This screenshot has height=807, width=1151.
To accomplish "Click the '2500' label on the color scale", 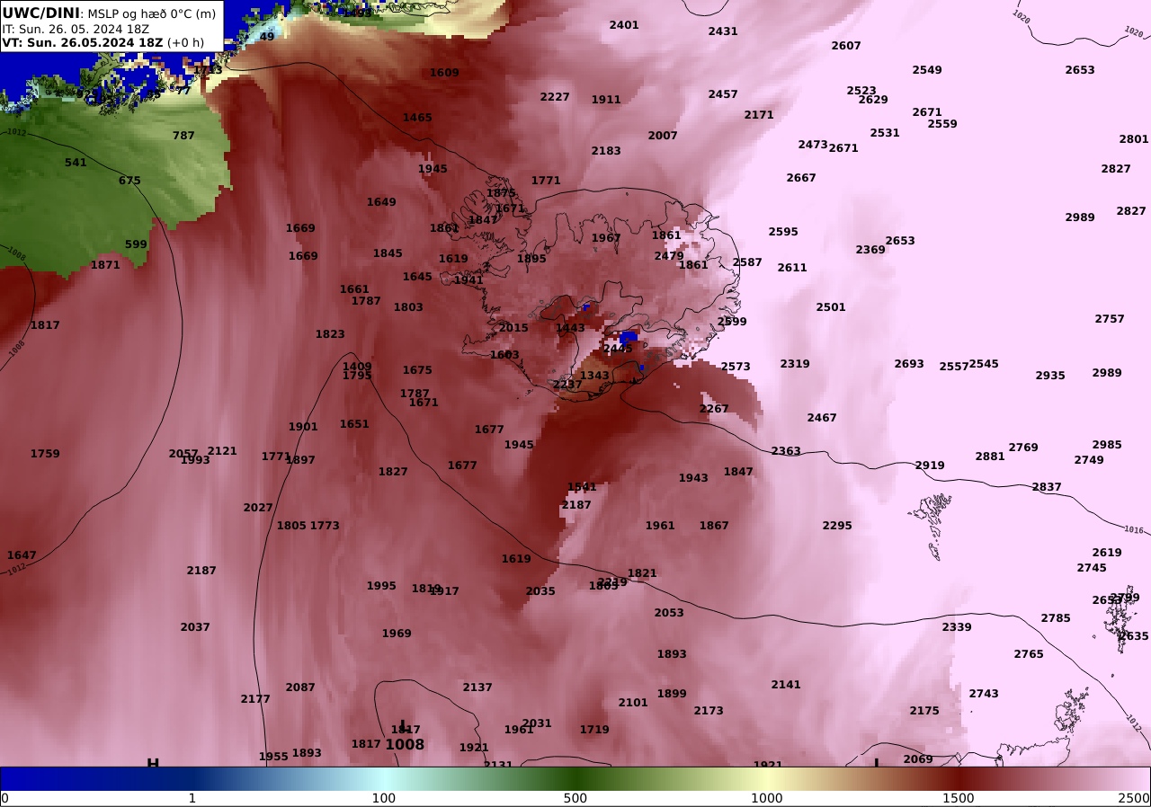I will click(1135, 798).
